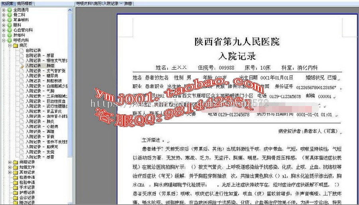Switch to the 病历模板 tab

[x=25, y=4]
